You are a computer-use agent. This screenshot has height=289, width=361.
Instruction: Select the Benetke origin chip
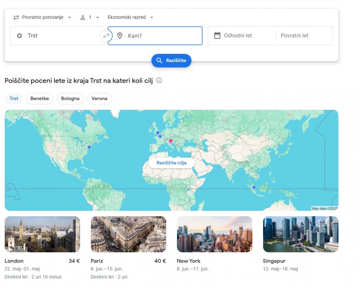39,98
